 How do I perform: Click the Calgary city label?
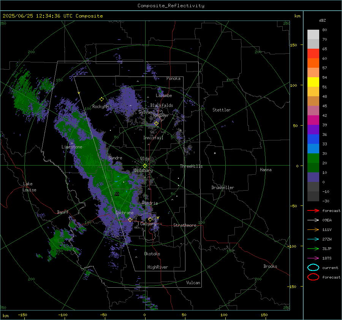click(148, 224)
